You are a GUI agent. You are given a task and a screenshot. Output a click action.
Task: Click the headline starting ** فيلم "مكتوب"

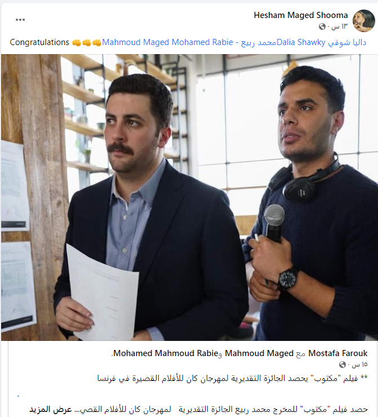[x=232, y=378]
